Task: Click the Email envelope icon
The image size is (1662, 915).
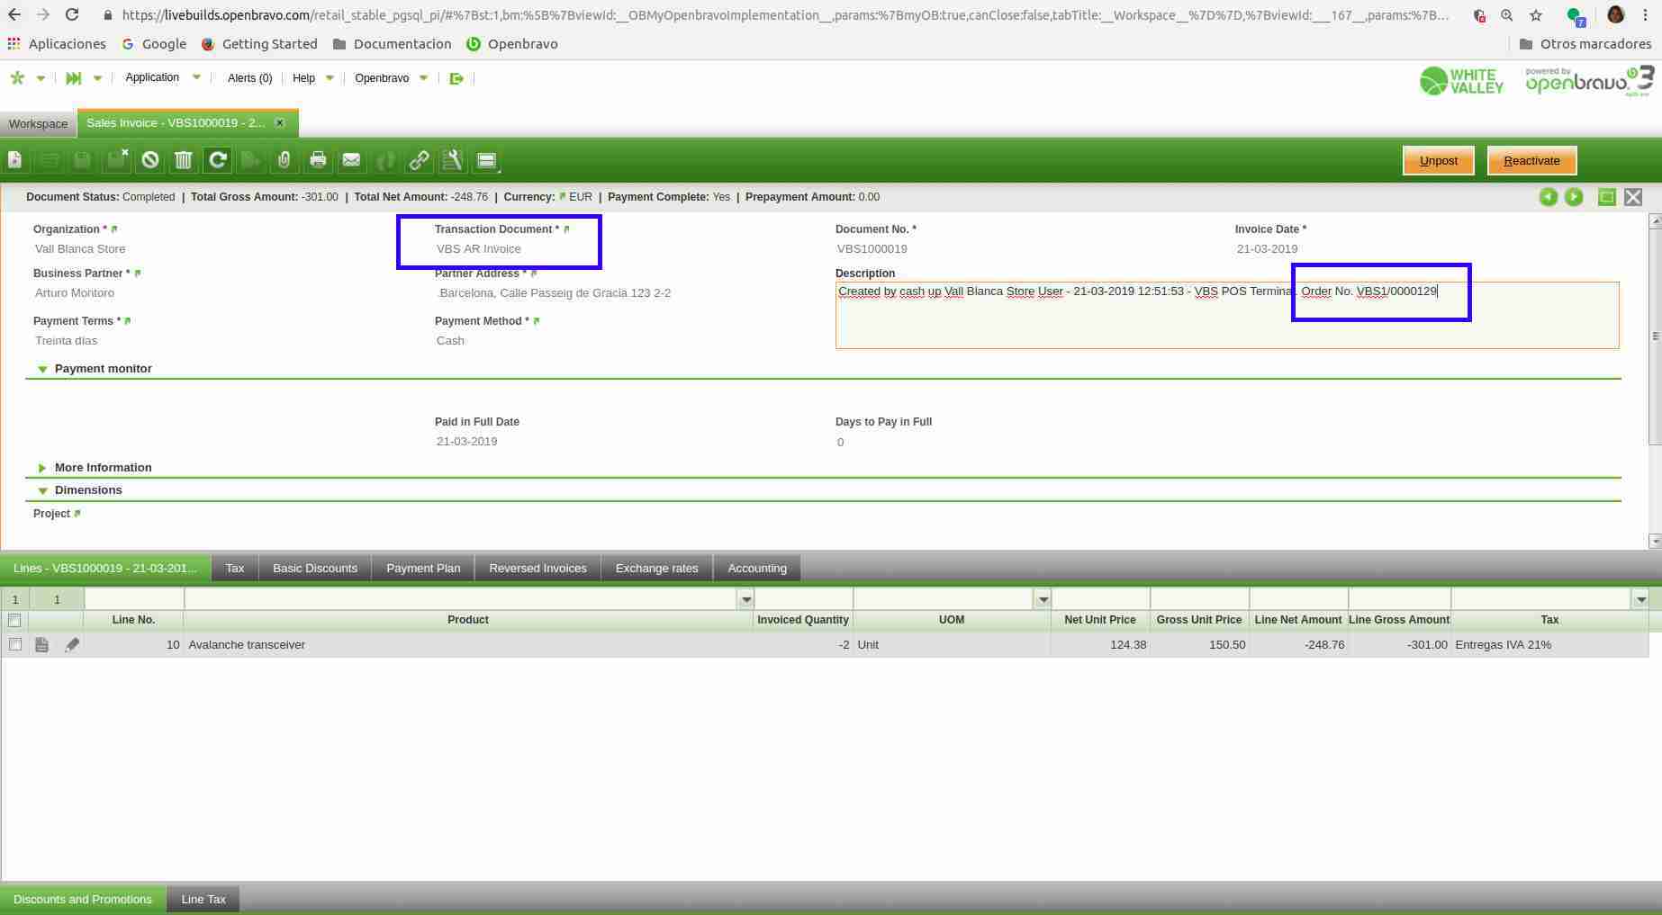Action: click(351, 160)
